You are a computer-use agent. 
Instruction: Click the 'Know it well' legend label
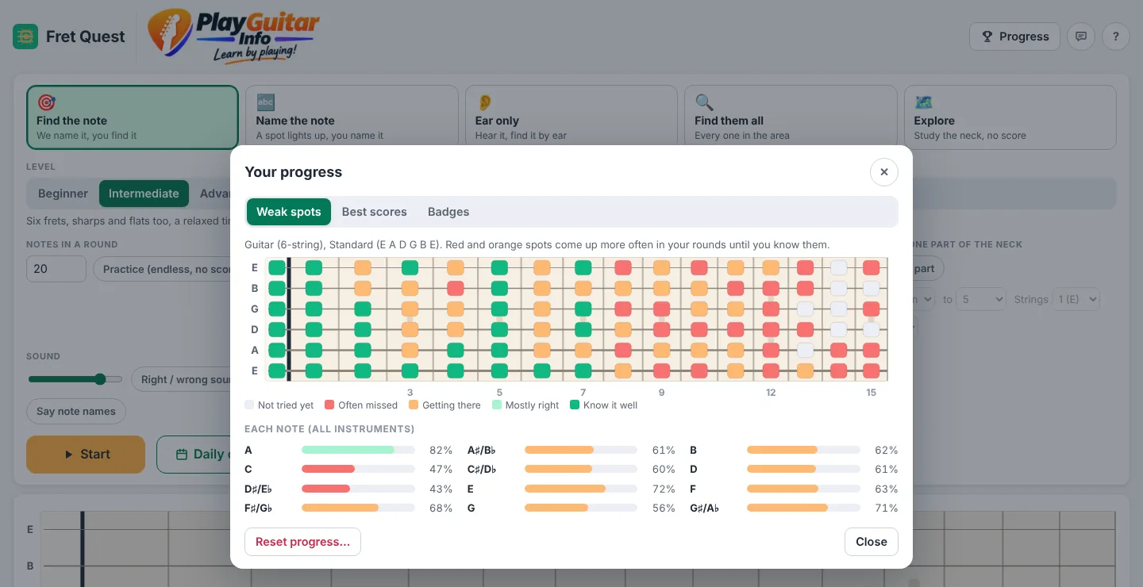(x=610, y=405)
